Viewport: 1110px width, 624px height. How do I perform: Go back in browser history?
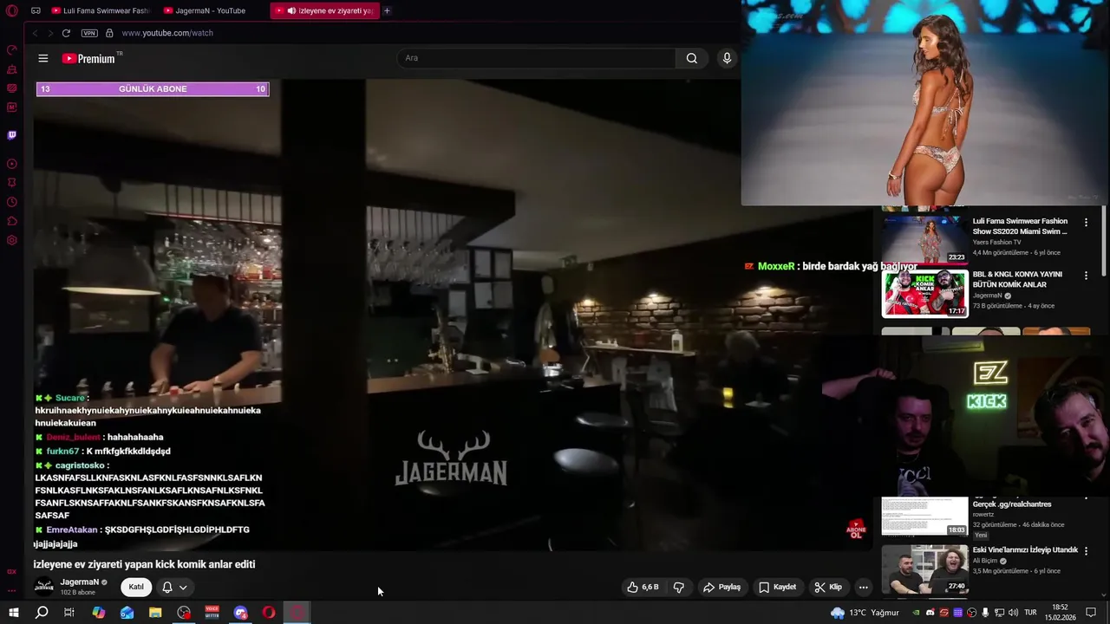(35, 33)
